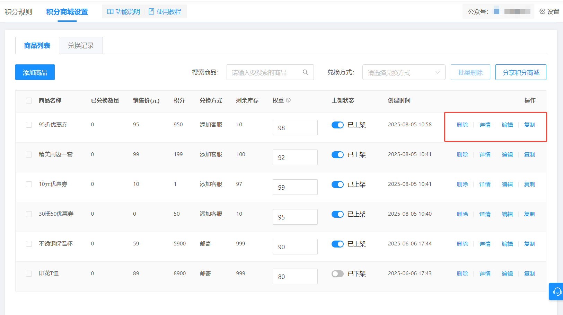View details of 印花T恤

coord(485,274)
